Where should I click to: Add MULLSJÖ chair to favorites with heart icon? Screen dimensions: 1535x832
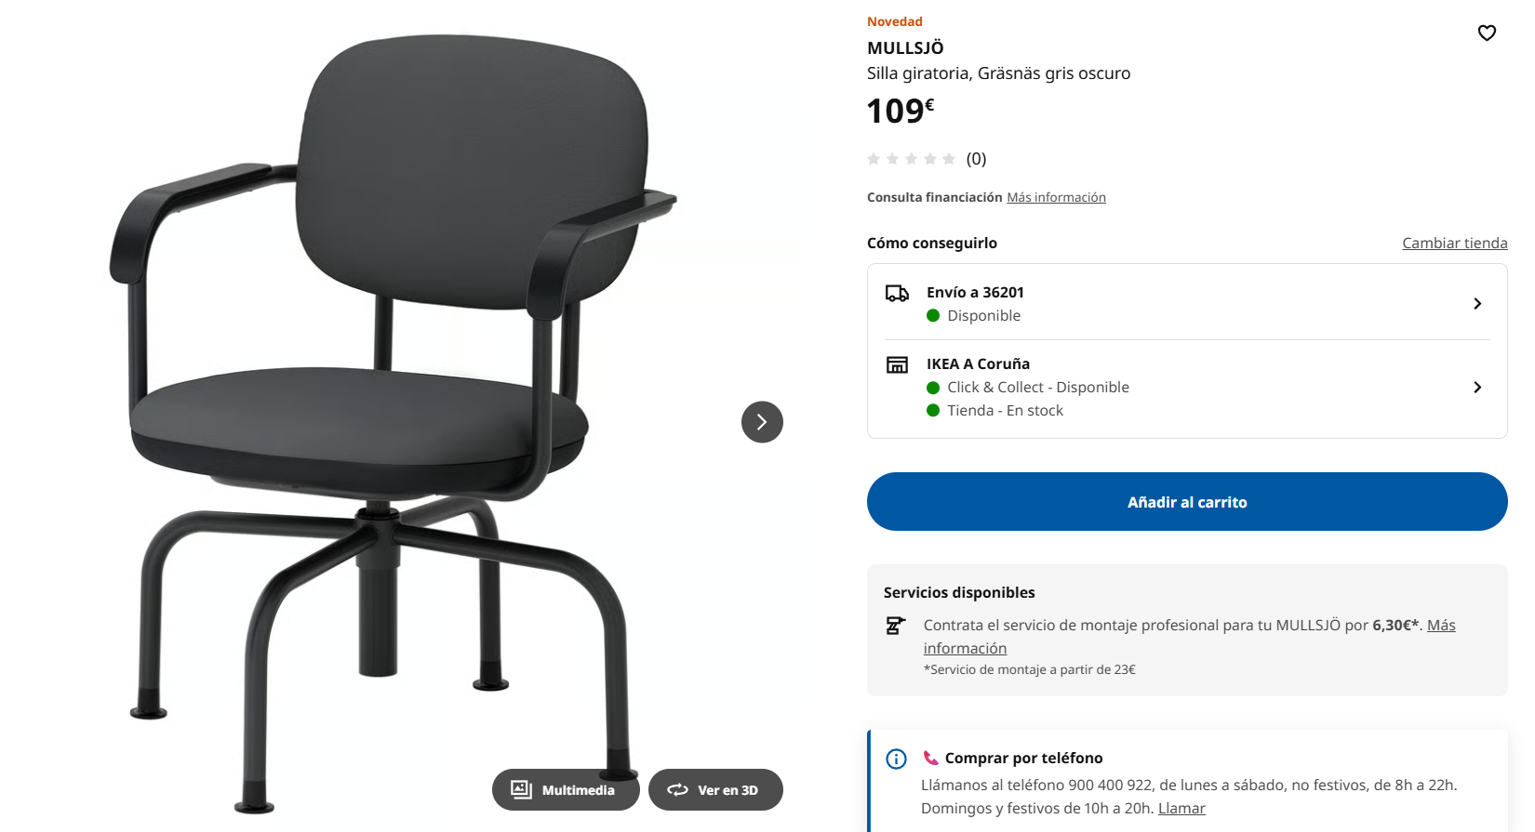coord(1487,33)
